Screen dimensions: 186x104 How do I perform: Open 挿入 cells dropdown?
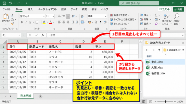tap(146, 15)
